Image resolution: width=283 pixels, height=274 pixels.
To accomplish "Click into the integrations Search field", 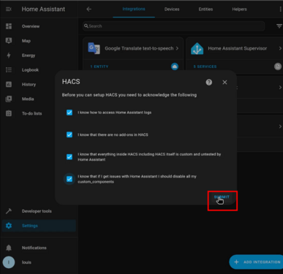I will (174, 26).
